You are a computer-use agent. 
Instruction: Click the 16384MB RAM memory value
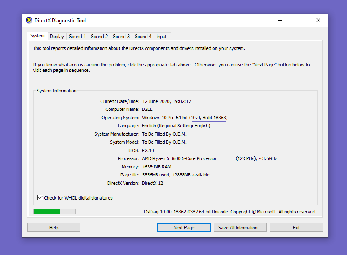point(157,167)
